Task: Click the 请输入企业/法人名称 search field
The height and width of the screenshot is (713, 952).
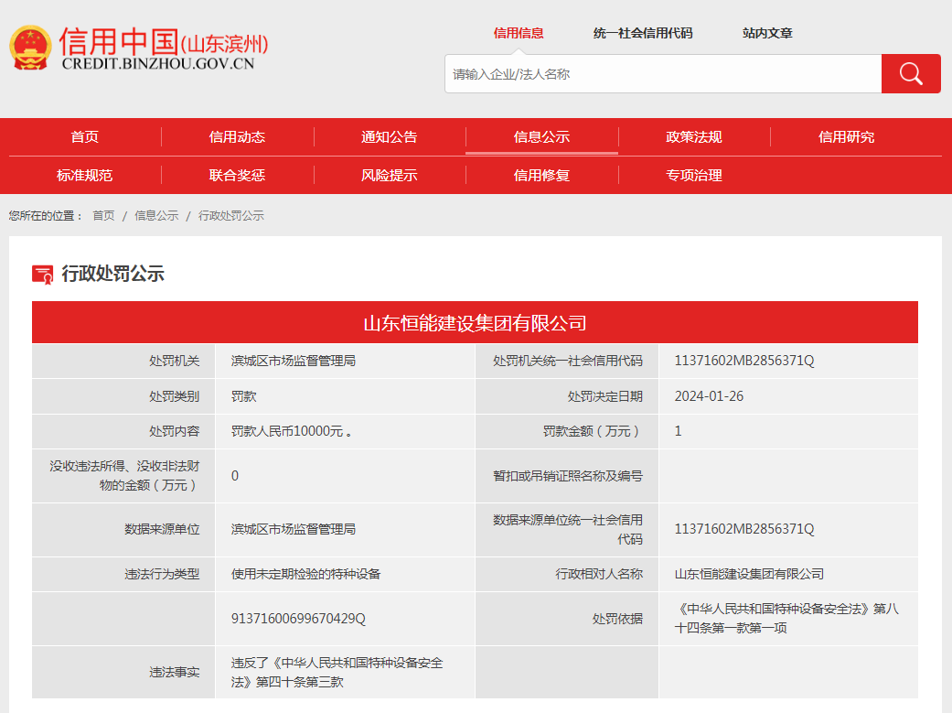Action: tap(662, 74)
